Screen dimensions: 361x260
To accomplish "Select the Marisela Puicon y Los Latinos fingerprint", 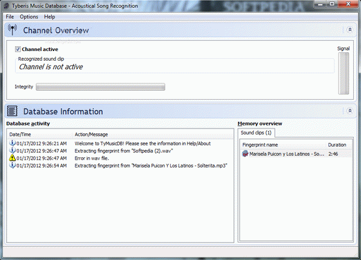I will click(286, 154).
